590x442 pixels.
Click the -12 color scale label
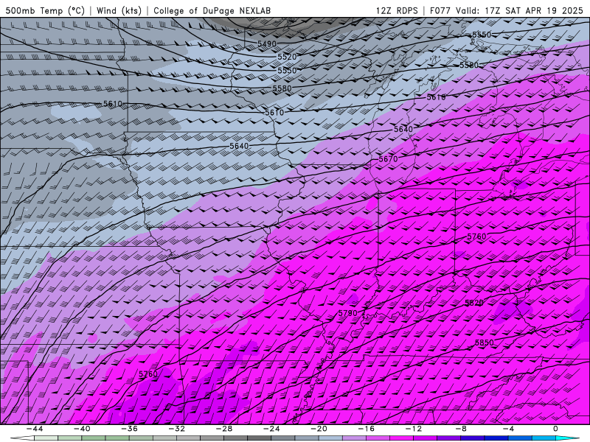tap(414, 429)
